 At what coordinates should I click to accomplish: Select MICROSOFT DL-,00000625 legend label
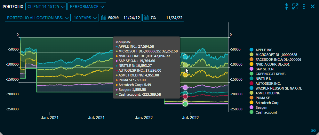point(276,55)
